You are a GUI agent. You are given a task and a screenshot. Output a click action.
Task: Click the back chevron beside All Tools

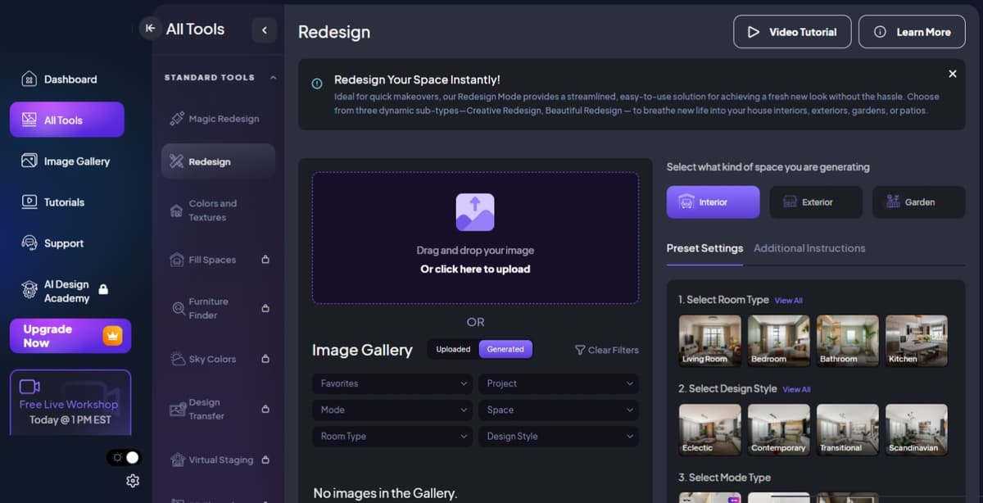[x=265, y=30]
